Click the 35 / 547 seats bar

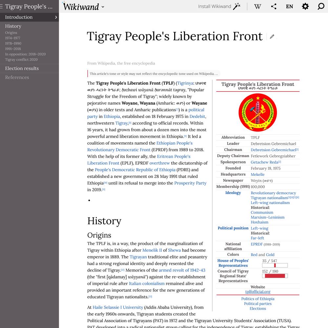275,265
